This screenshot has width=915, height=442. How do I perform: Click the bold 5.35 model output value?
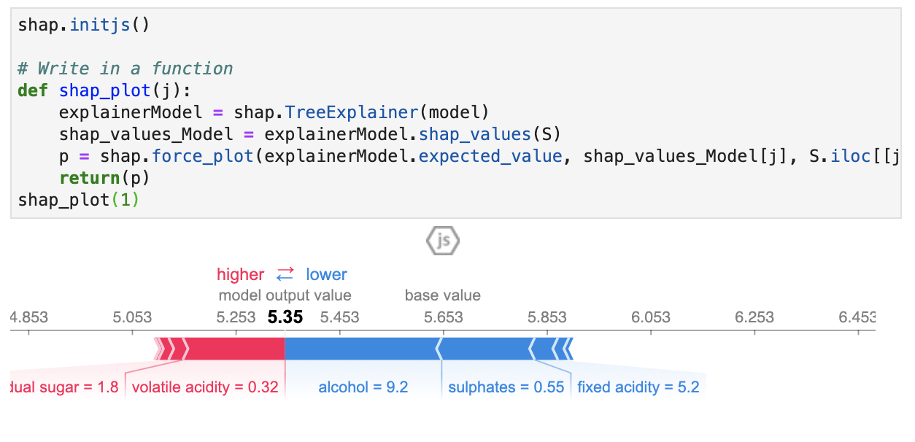[x=285, y=317]
